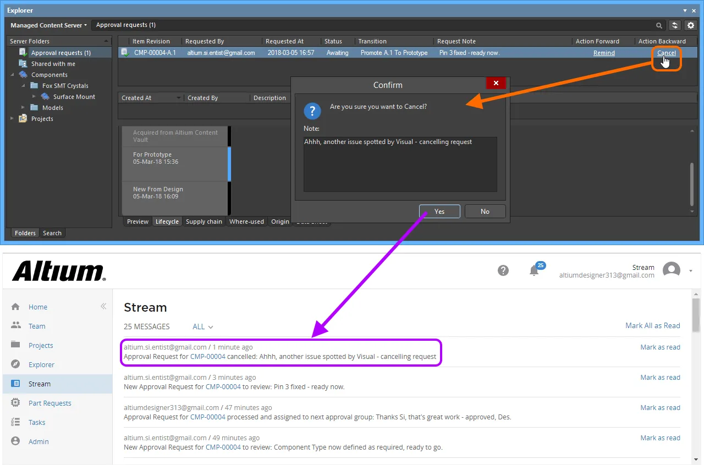
Task: Switch to the Where-used tab
Action: point(246,222)
